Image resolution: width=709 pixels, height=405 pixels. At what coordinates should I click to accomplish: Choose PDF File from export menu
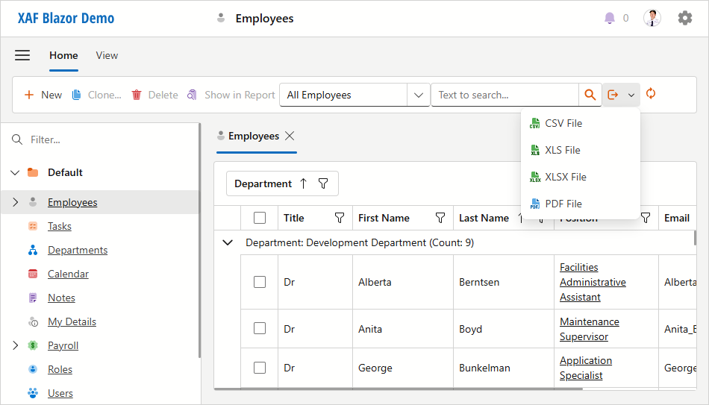point(581,204)
